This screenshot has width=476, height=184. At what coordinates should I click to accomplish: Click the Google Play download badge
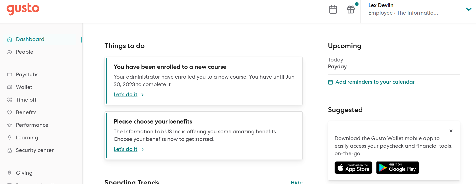pos(397,168)
